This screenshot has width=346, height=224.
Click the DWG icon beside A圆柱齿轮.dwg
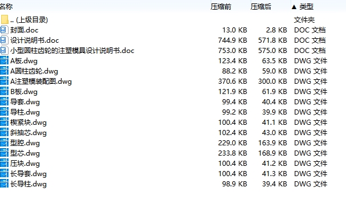click(x=4, y=71)
